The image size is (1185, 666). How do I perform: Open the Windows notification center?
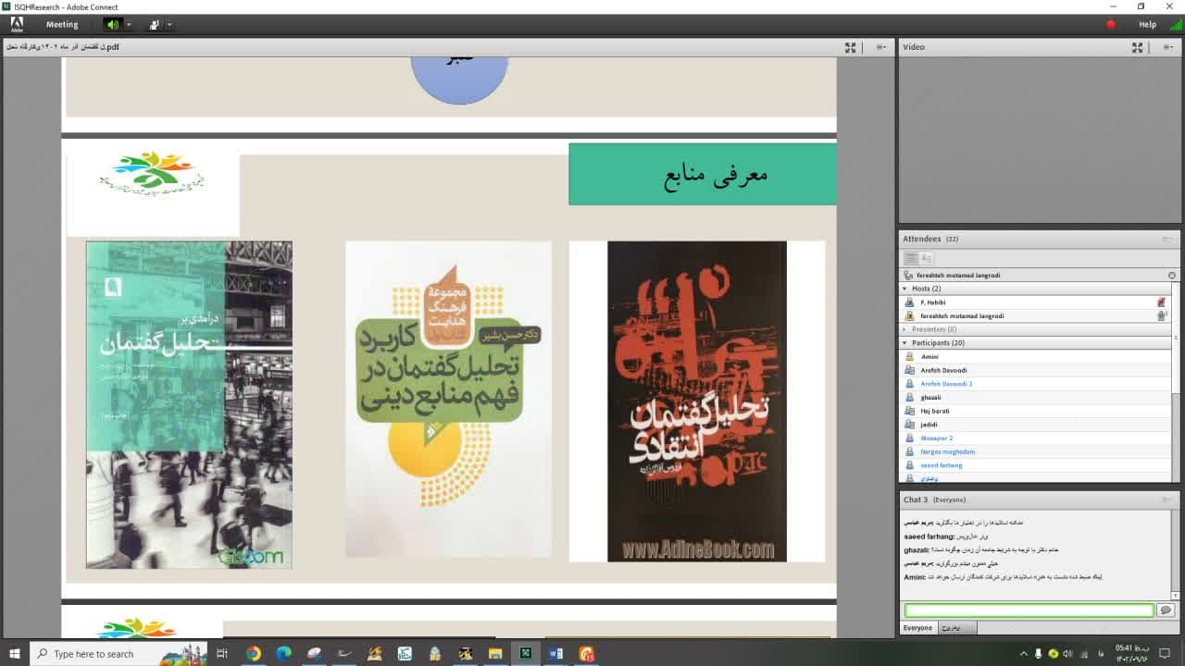[x=1165, y=653]
